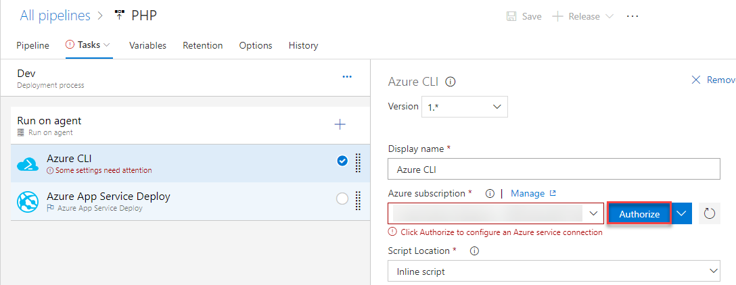The height and width of the screenshot is (285, 736).
Task: Open the Azure subscription dropdown
Action: pos(496,213)
